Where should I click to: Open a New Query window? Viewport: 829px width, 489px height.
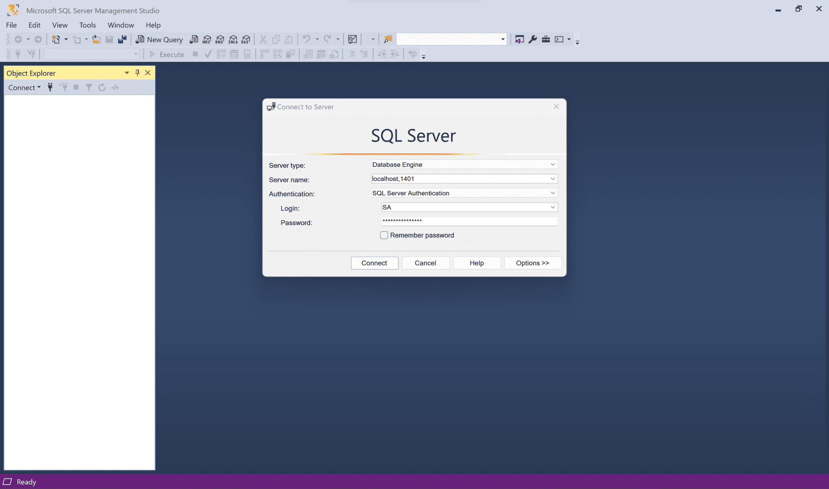[x=159, y=39]
